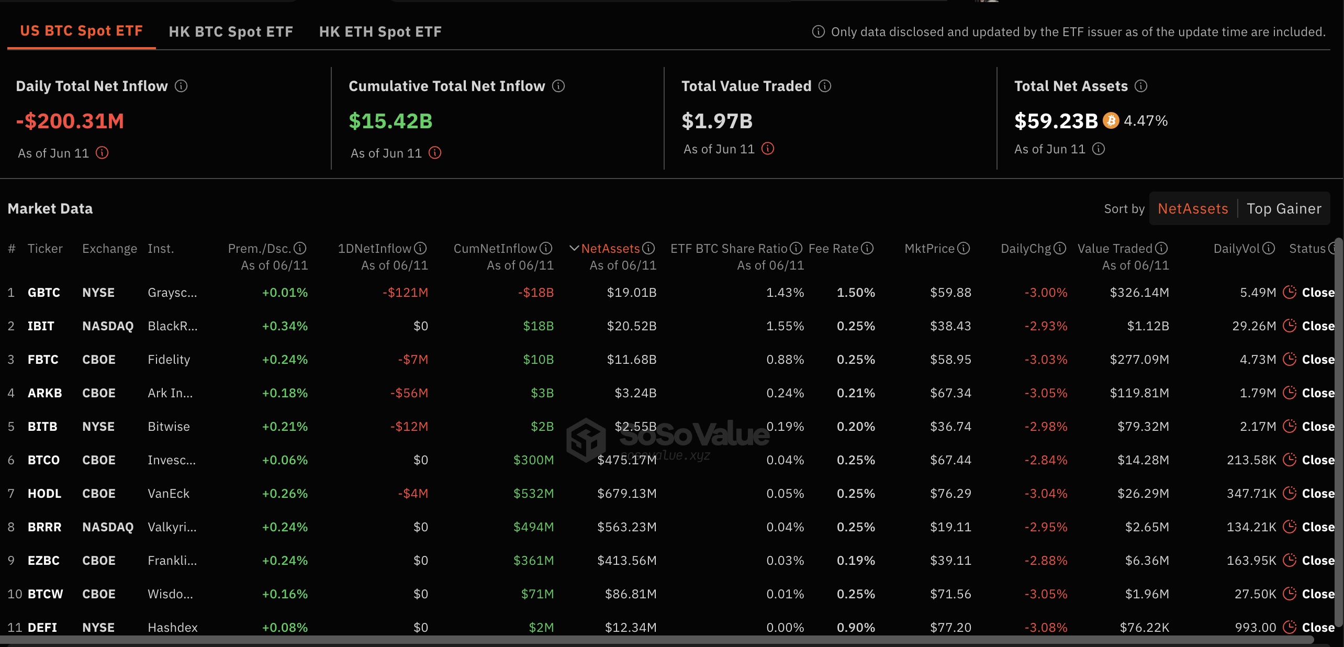Click info icon next to Daily Total Net Inflow
Screen dimensions: 1344x647
pos(181,86)
